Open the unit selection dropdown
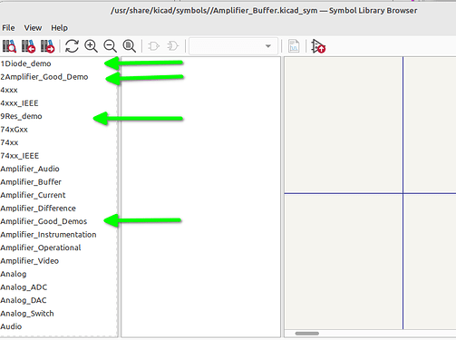 point(233,46)
